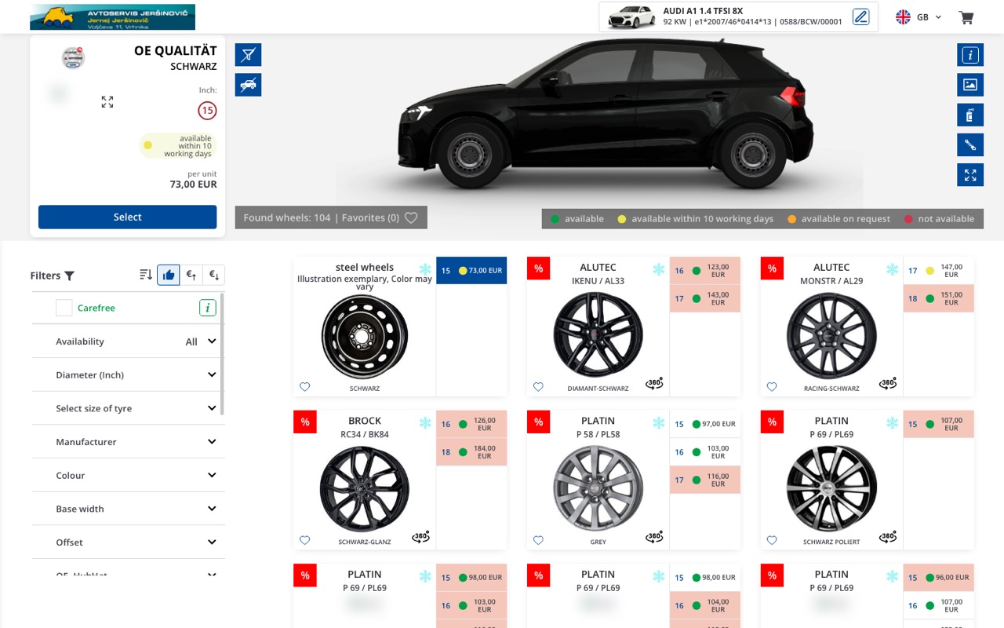Click the steel wheels thumbnail image

[365, 335]
